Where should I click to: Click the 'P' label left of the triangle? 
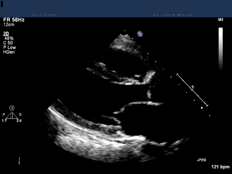(4, 115)
